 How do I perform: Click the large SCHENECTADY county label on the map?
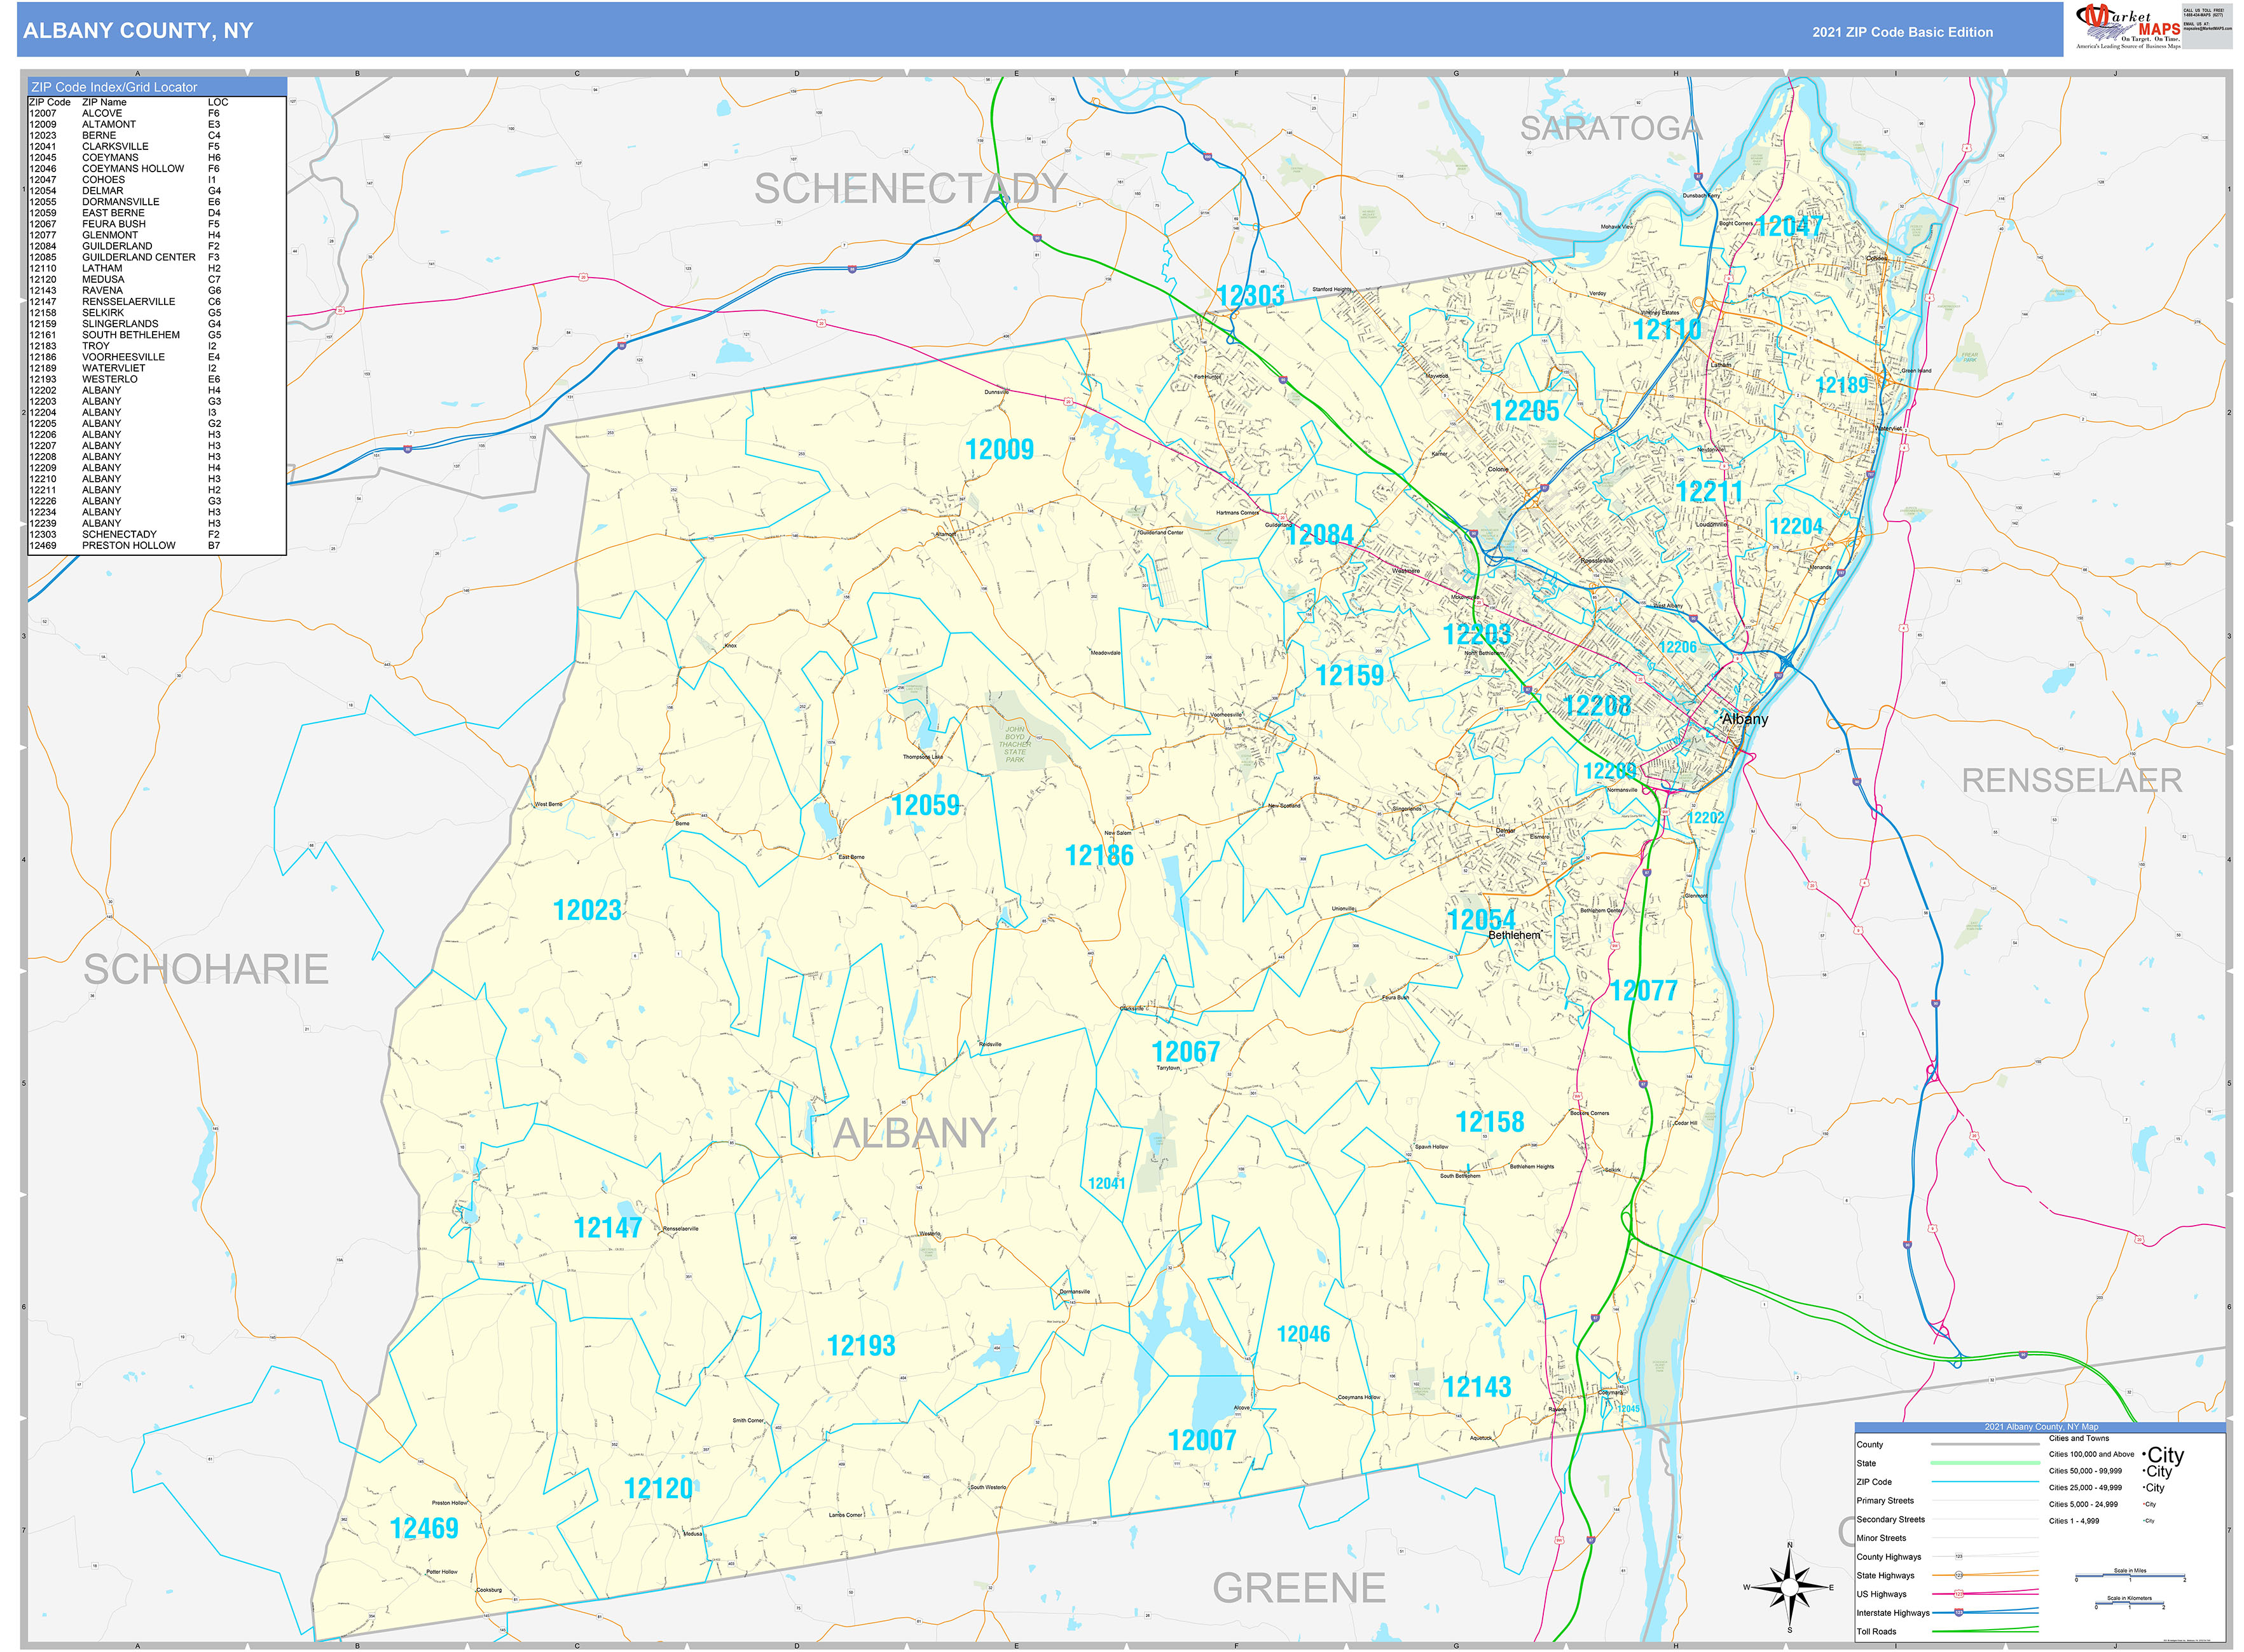[910, 188]
